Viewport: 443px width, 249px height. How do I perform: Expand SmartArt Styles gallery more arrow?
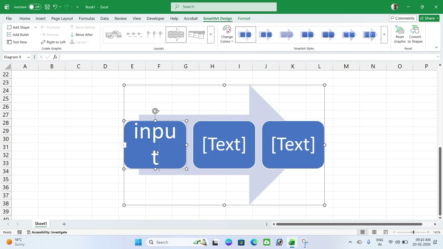(384, 35)
